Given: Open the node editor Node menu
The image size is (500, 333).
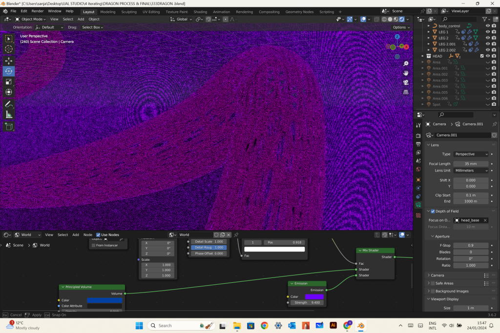Looking at the screenshot, I should click(88, 235).
